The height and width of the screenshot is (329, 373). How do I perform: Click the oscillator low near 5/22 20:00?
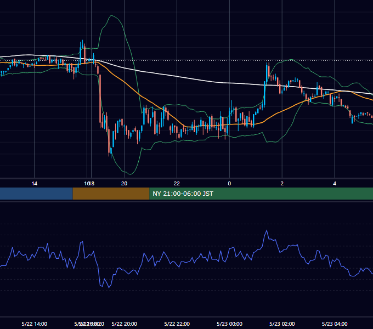click(109, 287)
